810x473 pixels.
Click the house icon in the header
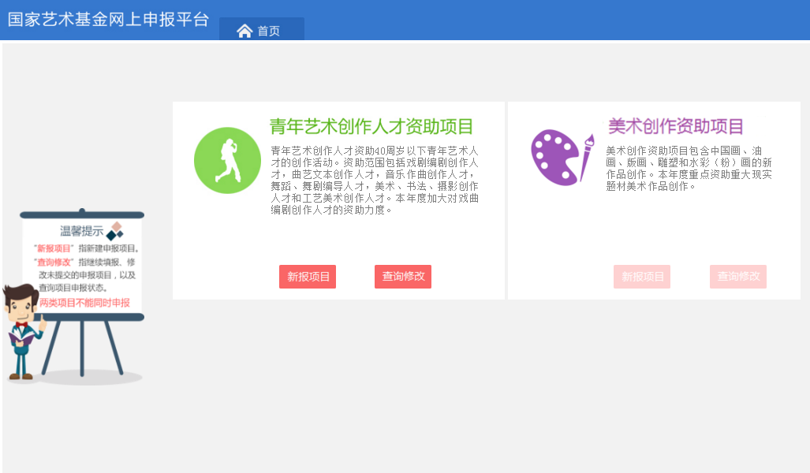pos(244,31)
